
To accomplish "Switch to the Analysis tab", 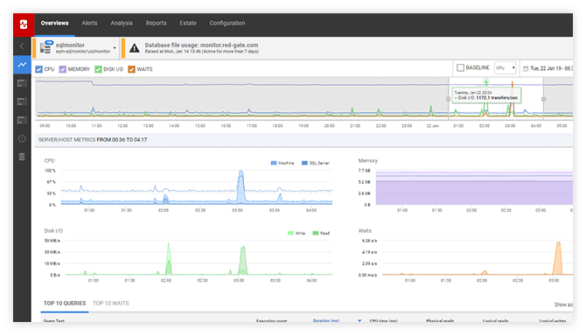I will pos(122,23).
